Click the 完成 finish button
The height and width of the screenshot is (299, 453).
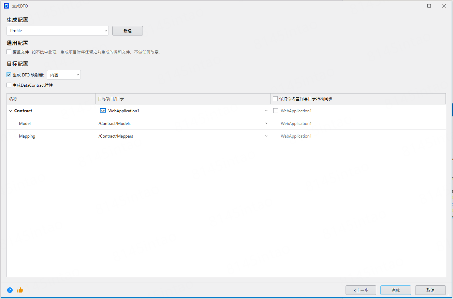395,290
